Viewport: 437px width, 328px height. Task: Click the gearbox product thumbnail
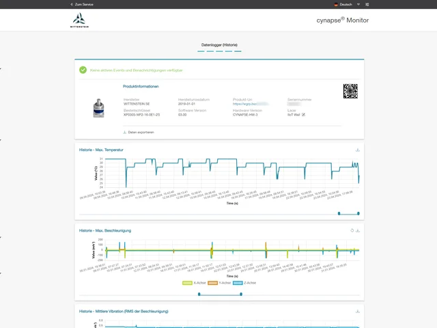[x=103, y=107]
